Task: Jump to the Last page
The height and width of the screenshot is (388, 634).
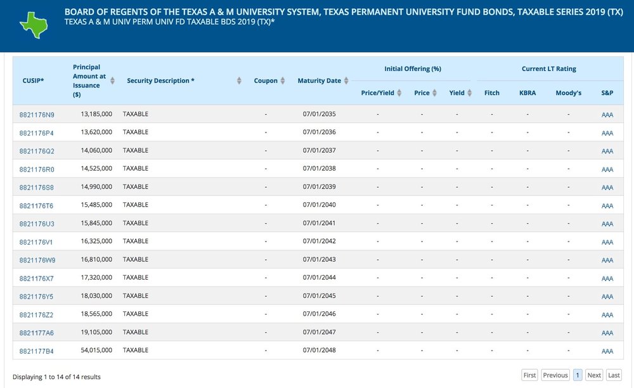Action: [x=614, y=375]
